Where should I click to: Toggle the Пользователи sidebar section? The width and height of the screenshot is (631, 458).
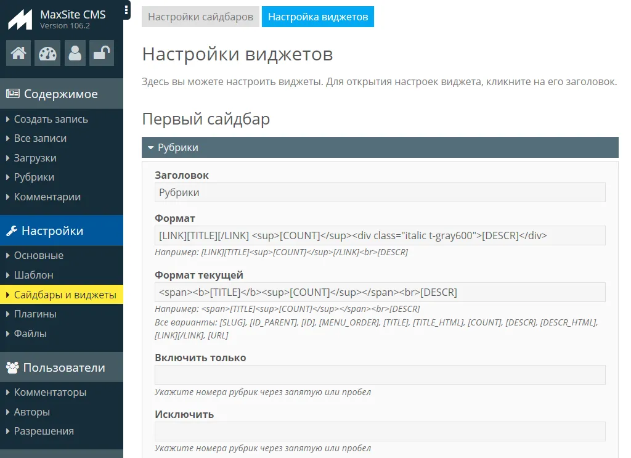(x=61, y=367)
